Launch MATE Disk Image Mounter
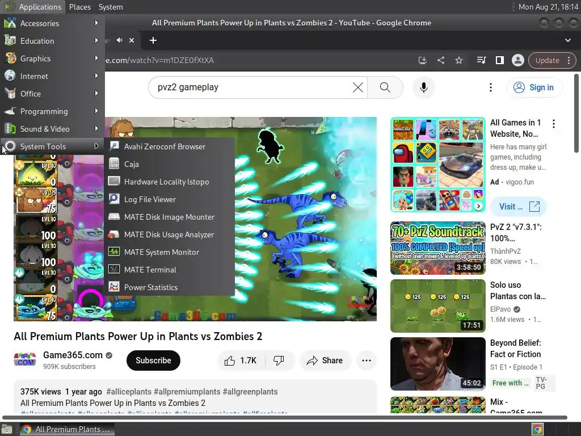Image resolution: width=581 pixels, height=436 pixels. [169, 217]
